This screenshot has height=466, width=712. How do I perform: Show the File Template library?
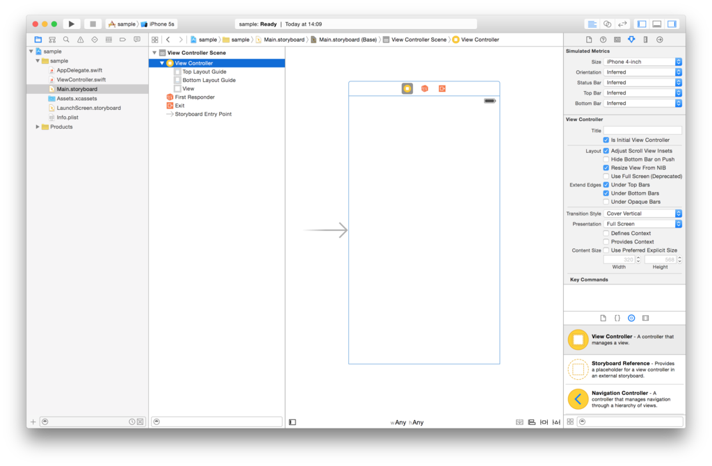(603, 318)
